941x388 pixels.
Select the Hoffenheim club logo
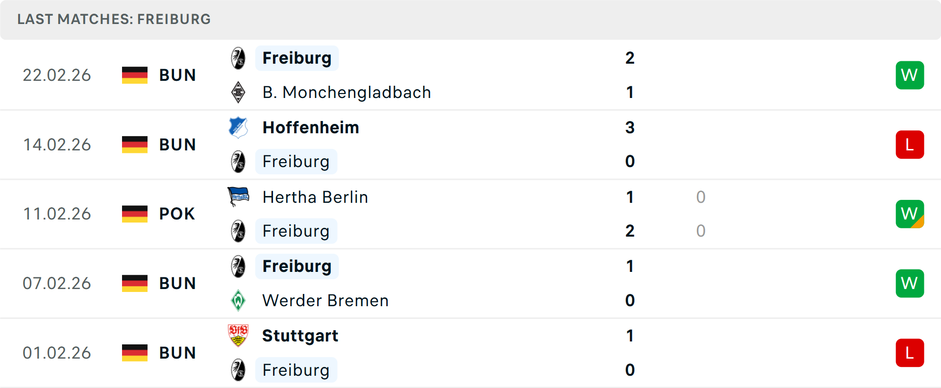(239, 127)
